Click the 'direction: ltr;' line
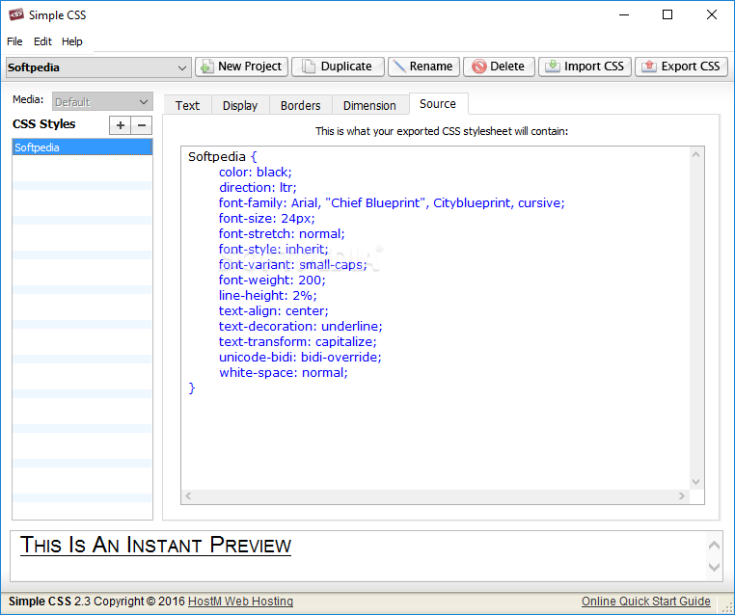 (258, 187)
